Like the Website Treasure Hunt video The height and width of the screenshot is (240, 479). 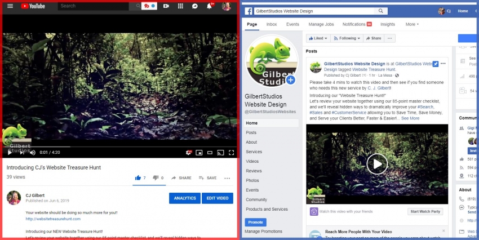coord(140,177)
